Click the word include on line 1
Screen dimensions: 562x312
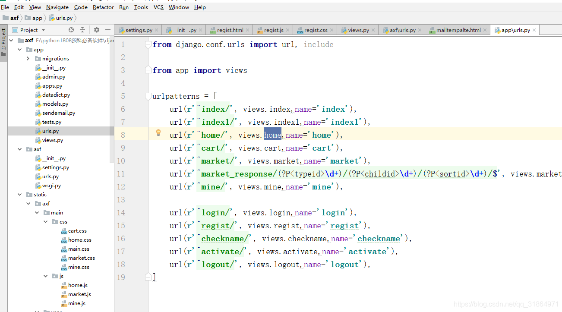319,44
